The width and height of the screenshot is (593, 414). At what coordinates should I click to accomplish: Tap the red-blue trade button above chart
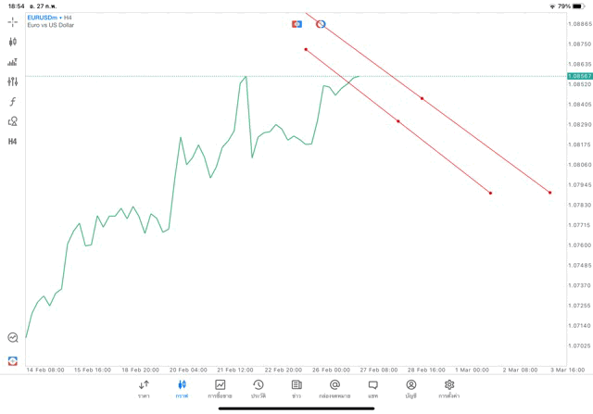coord(297,23)
